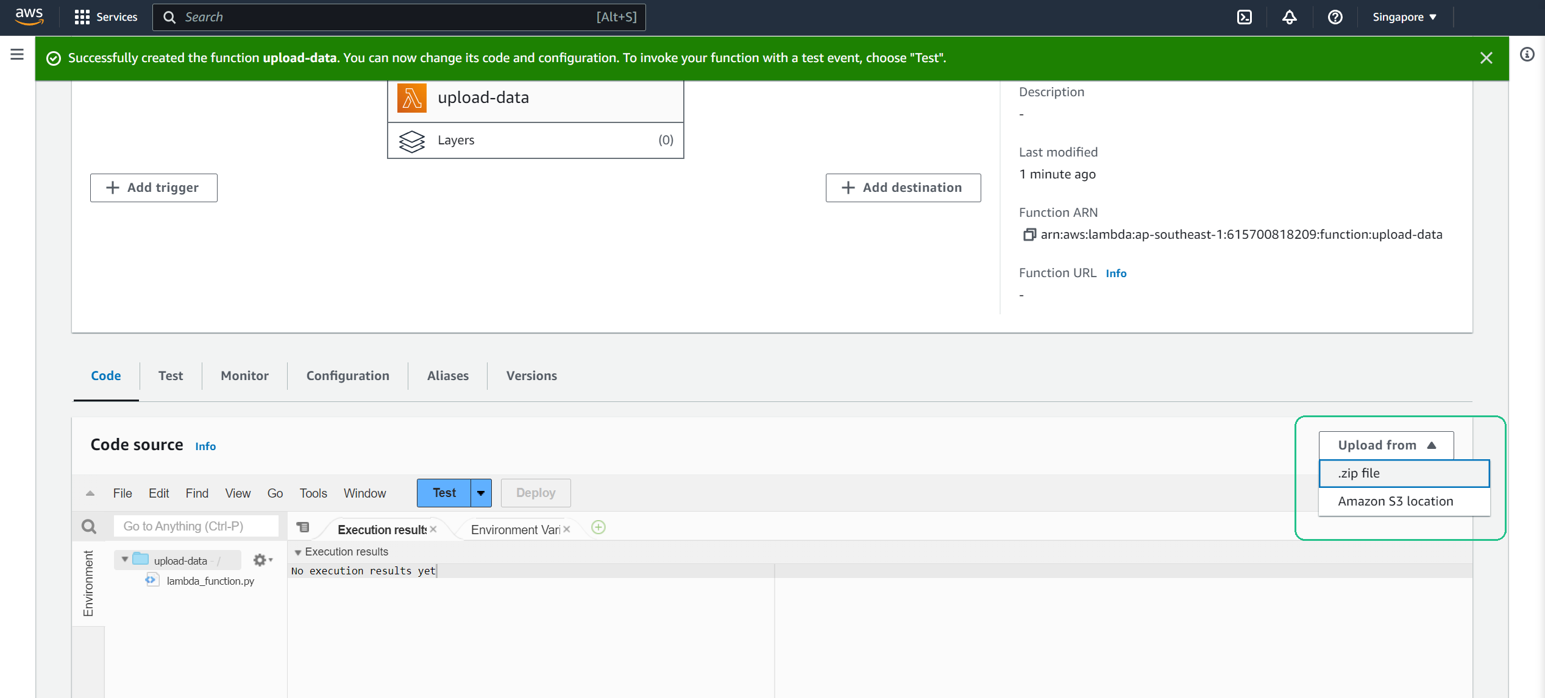Open the hamburger side navigation menu
The image size is (1545, 698).
coord(17,54)
